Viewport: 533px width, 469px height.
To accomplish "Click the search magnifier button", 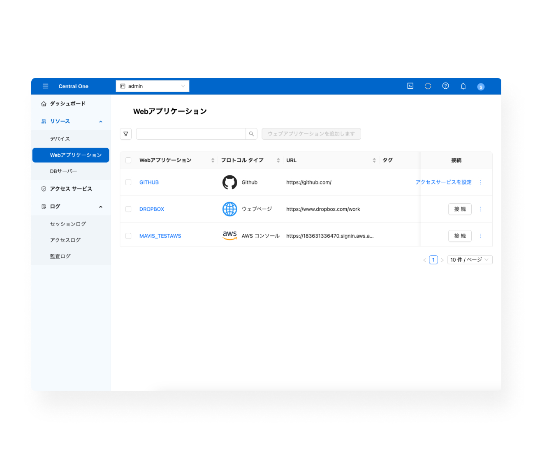I will coord(251,134).
